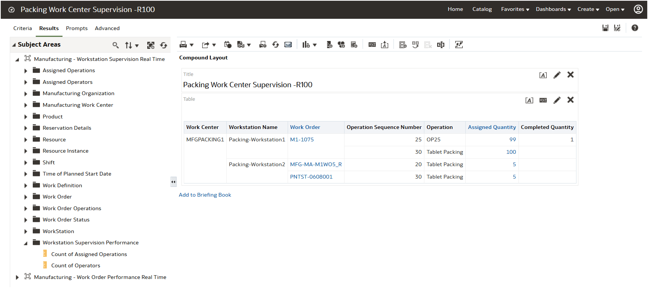The height and width of the screenshot is (288, 648).
Task: Click the New View bar chart icon
Action: coord(306,45)
